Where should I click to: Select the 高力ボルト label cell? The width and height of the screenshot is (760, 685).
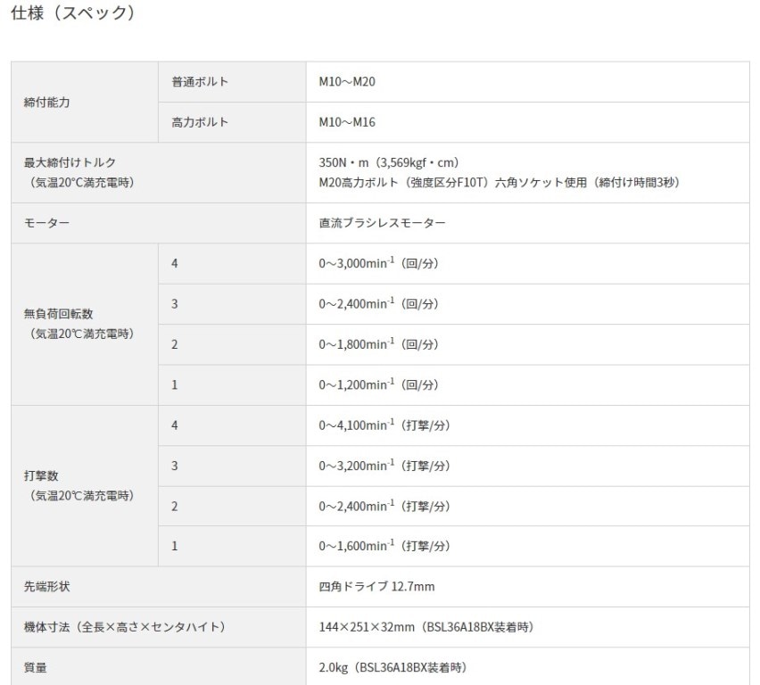(x=200, y=122)
